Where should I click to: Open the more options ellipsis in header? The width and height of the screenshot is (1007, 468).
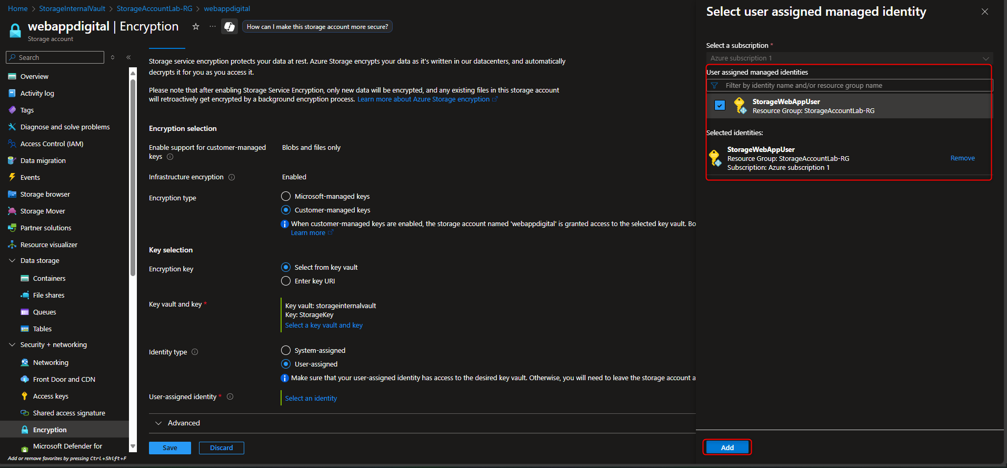point(213,26)
